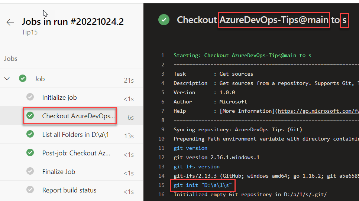This screenshot has width=359, height=201.
Task: Click the Jobs in run #20221024.2 heading
Action: click(72, 22)
